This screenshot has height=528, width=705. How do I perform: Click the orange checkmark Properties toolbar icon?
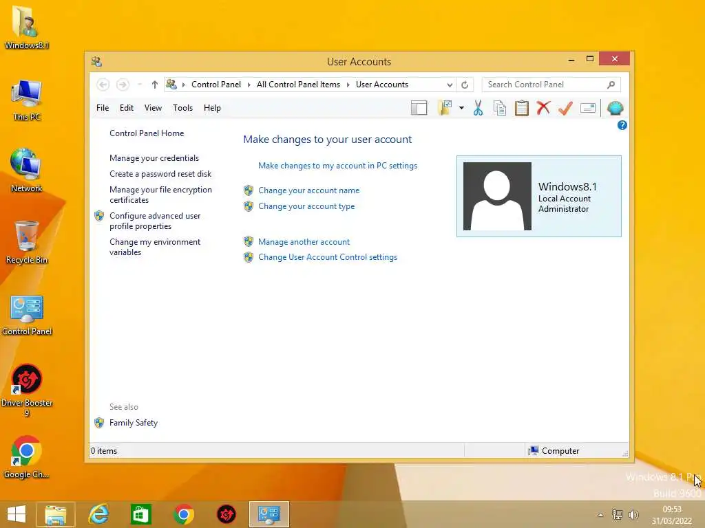click(565, 108)
